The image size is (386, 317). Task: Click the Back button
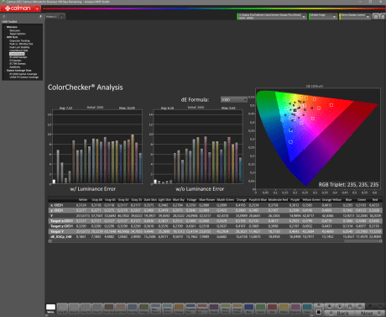coord(341,313)
